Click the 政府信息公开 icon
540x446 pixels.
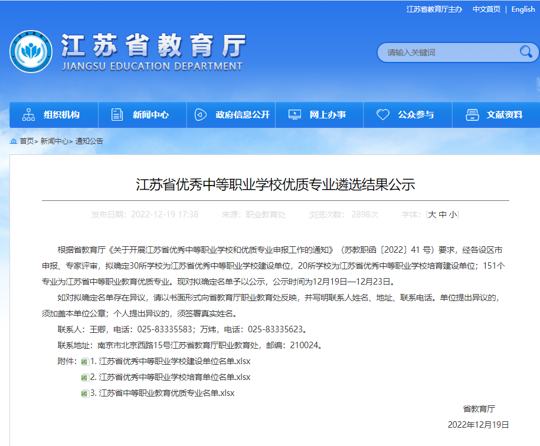(201, 114)
